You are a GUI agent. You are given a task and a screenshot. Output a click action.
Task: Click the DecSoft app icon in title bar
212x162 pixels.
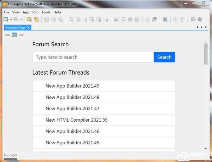tap(5, 4)
